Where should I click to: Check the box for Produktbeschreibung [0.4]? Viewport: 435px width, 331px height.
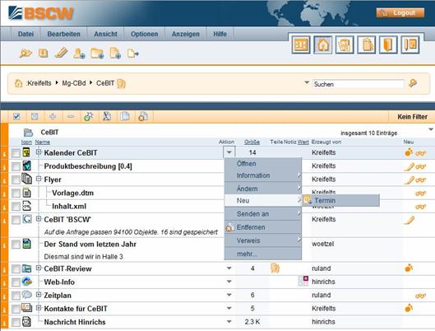[16, 166]
